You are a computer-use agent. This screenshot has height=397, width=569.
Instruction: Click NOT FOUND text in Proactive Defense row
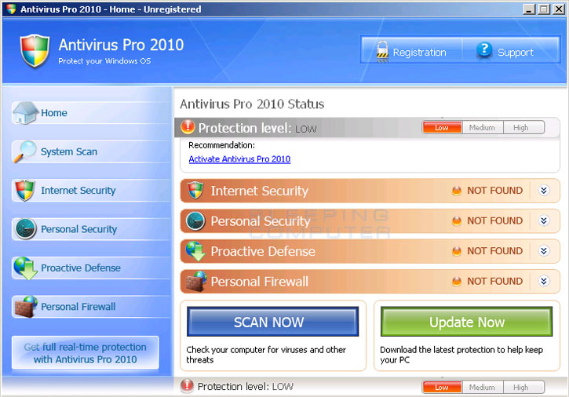(x=494, y=251)
